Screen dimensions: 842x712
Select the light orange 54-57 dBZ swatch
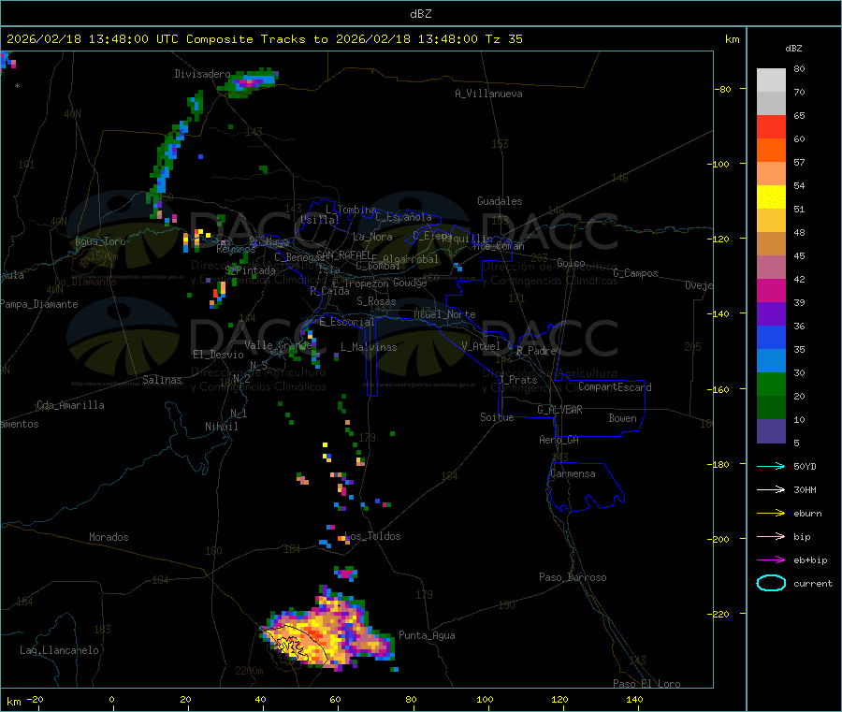click(x=771, y=174)
